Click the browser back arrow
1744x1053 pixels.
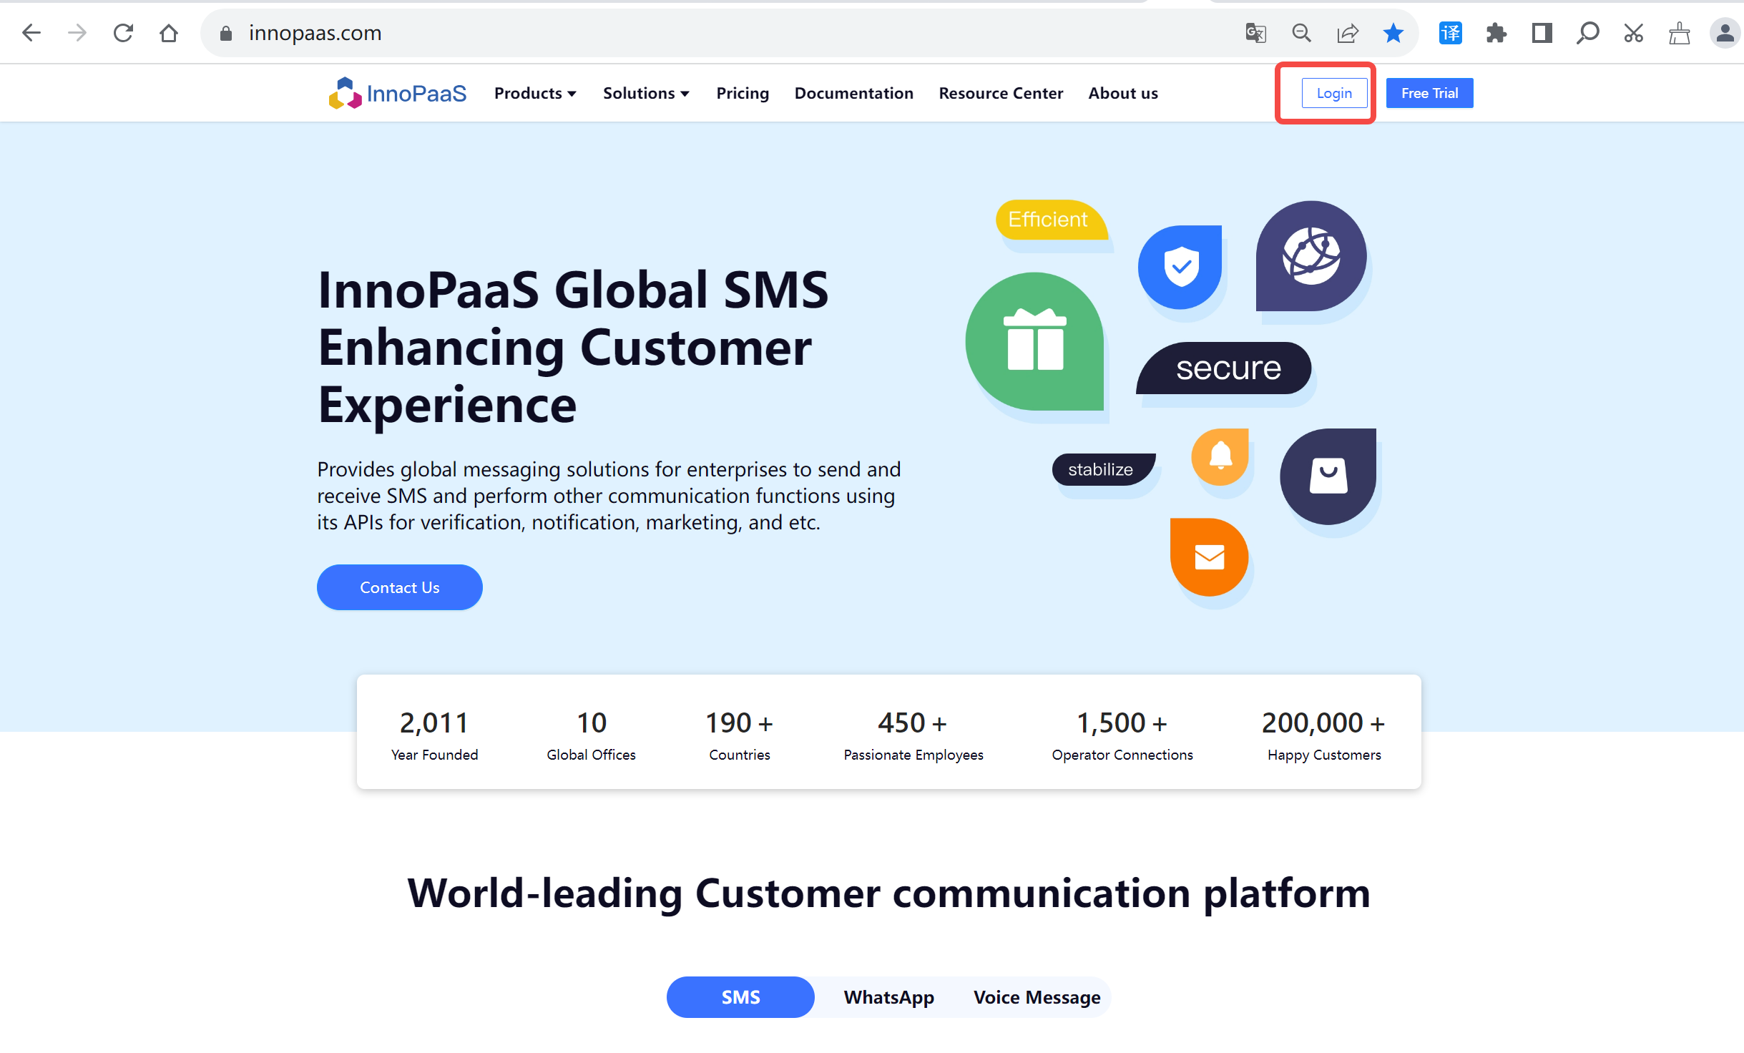[x=31, y=33]
